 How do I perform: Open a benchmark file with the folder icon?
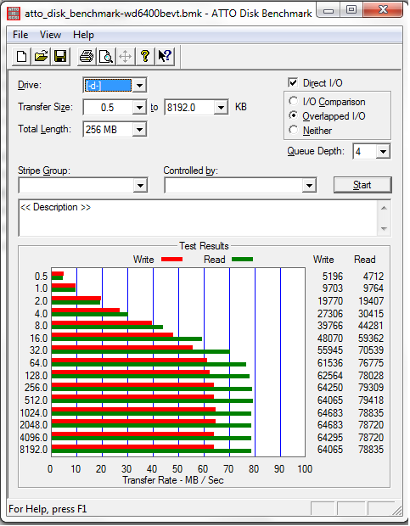[42, 56]
